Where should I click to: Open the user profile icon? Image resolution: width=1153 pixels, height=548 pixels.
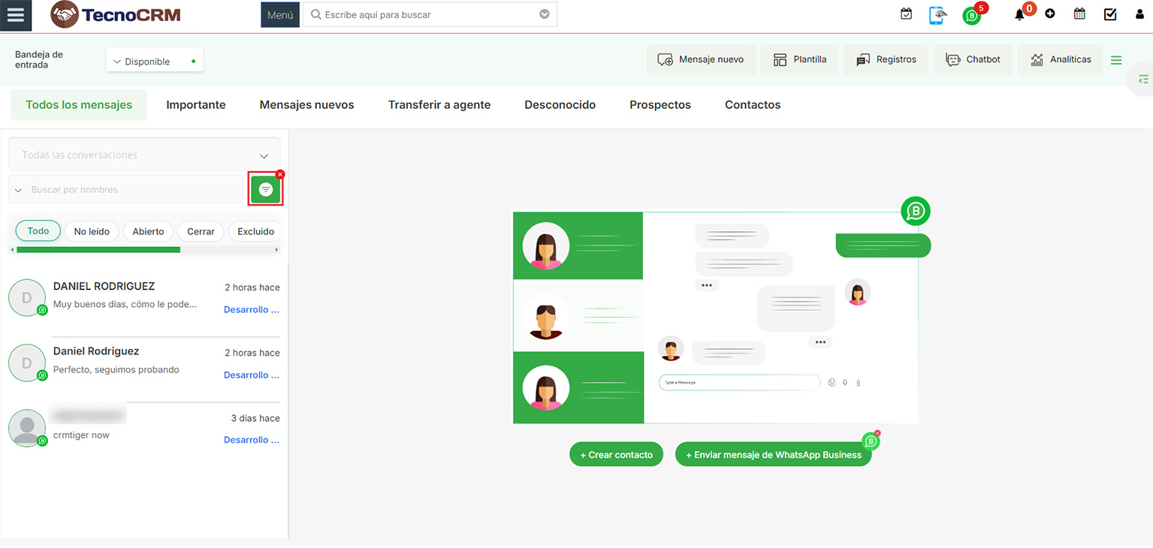click(1139, 14)
